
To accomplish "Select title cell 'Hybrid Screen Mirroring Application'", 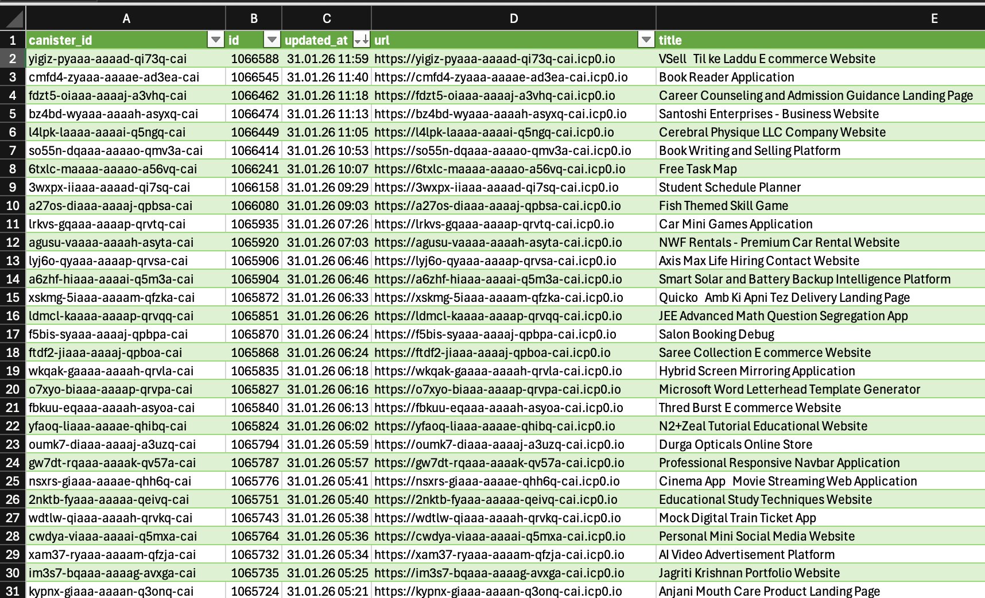I will pos(820,371).
